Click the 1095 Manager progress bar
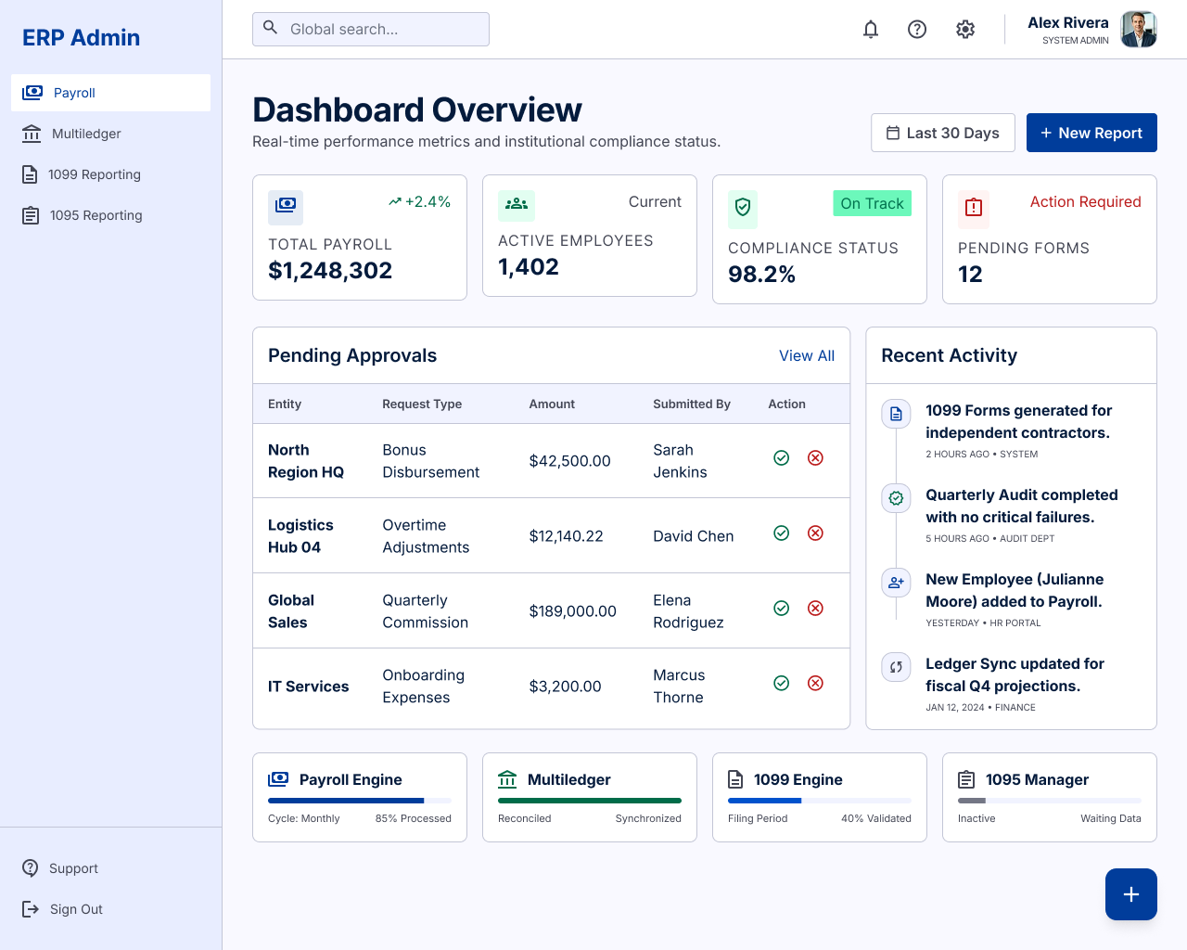Screen dimensions: 1187x950 point(1050,801)
